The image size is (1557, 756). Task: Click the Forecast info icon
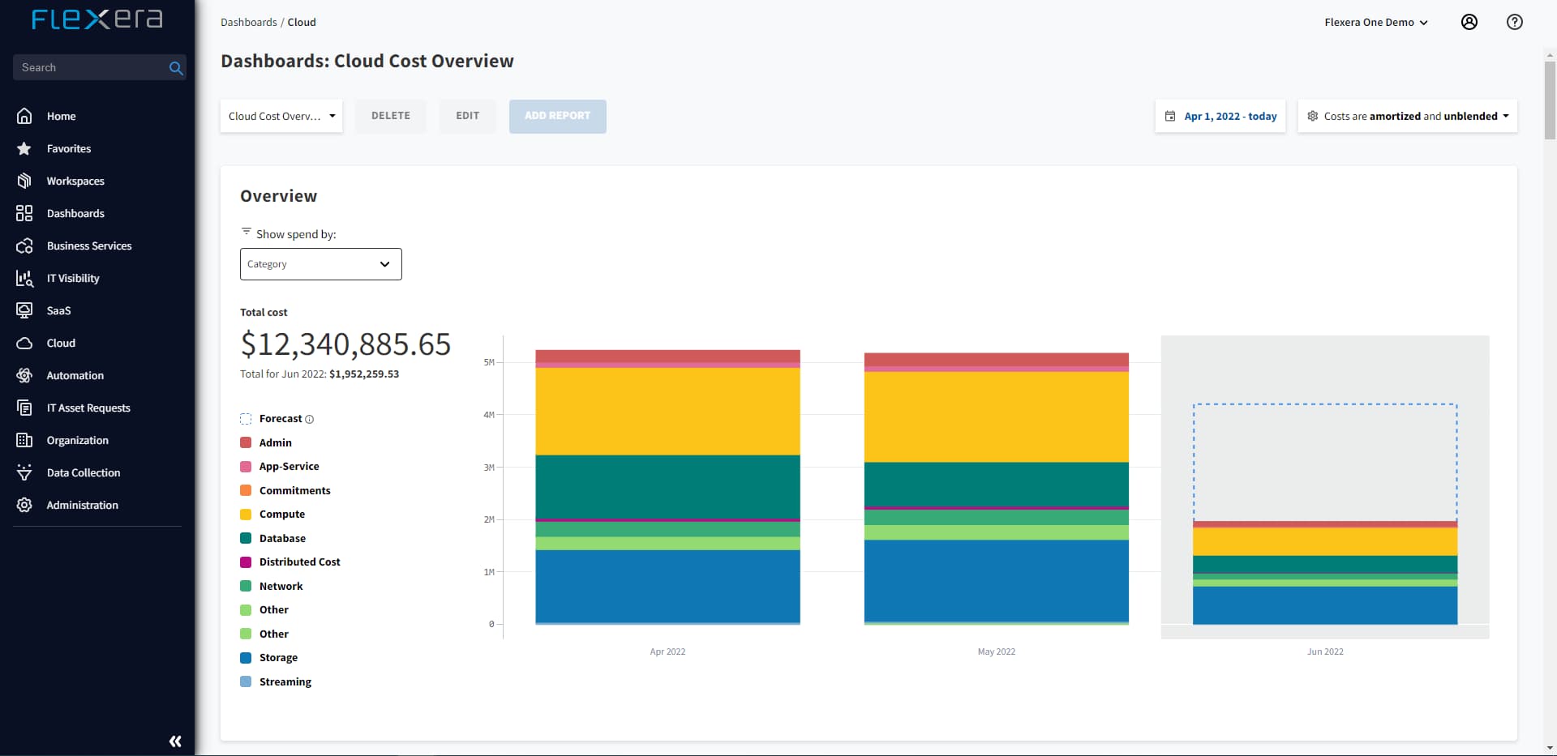[309, 419]
